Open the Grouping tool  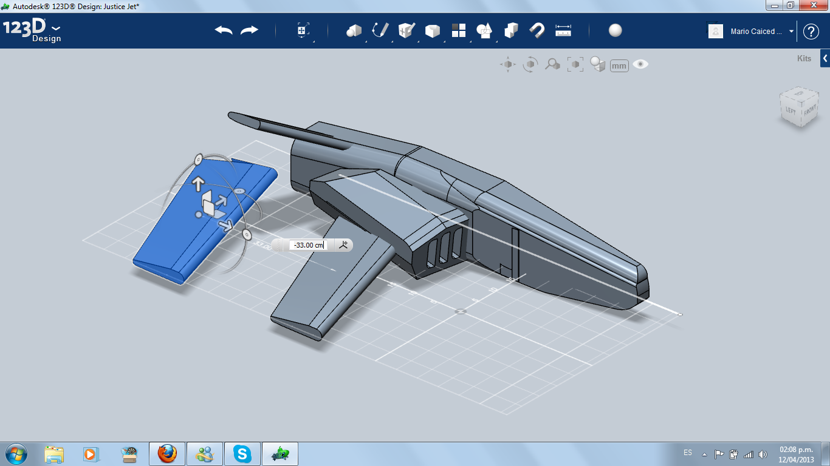click(484, 30)
